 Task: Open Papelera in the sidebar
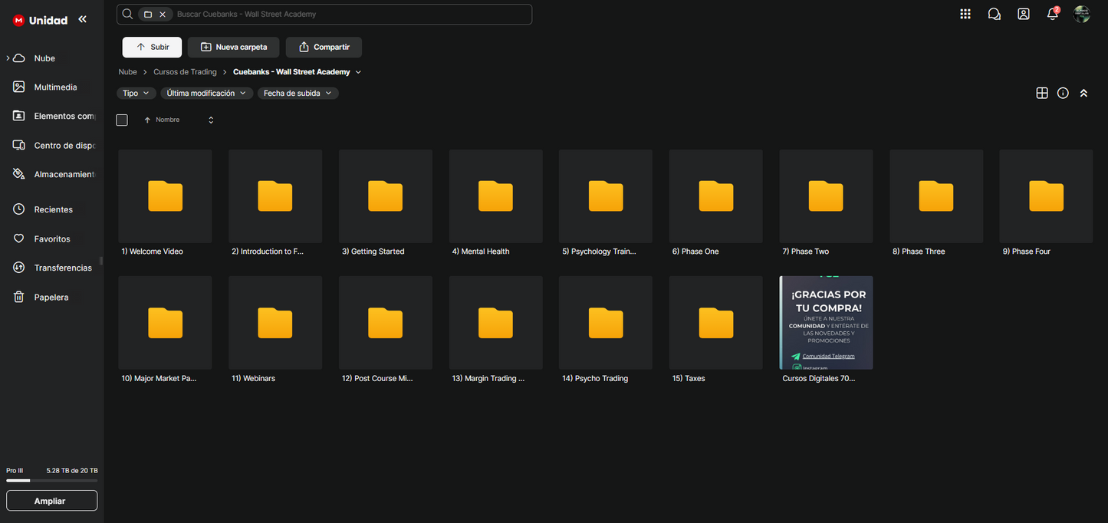click(51, 297)
